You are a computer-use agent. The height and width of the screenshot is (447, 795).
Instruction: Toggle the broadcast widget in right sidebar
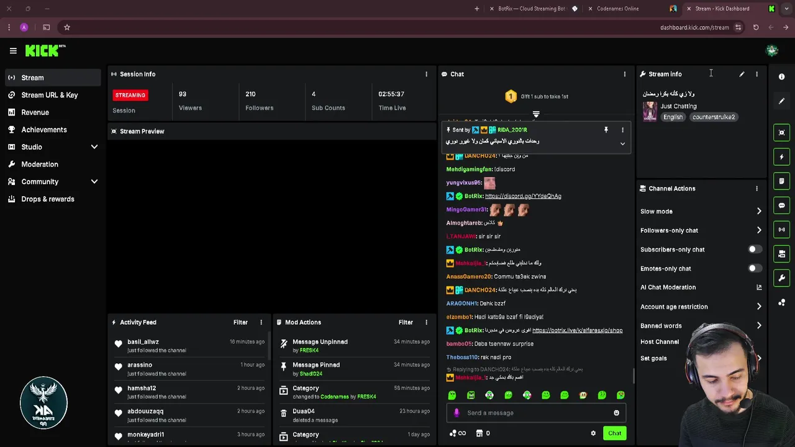coord(782,230)
